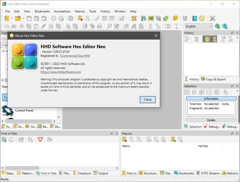Expand the dropdown arrow next to Open folder icon
The width and height of the screenshot is (240, 182).
[23, 19]
